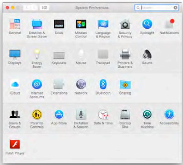The width and height of the screenshot is (183, 165).
Task: Open Notifications preferences
Action: 169,24
